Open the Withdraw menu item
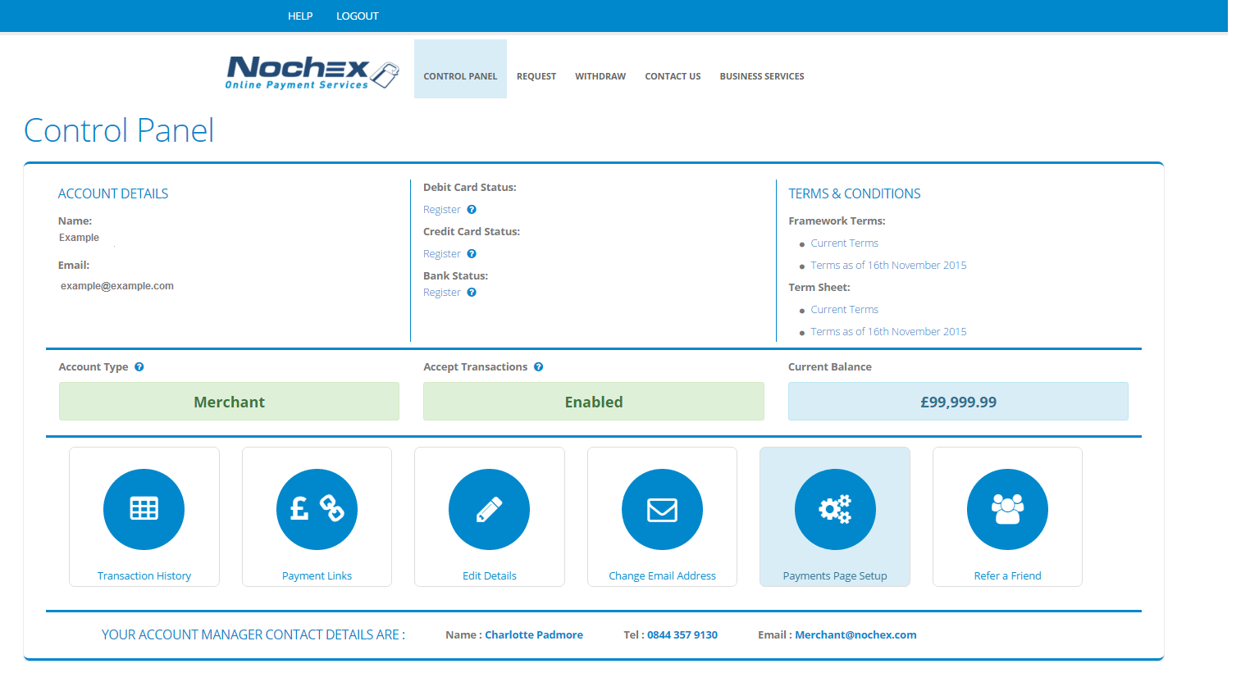The image size is (1250, 682). point(600,76)
